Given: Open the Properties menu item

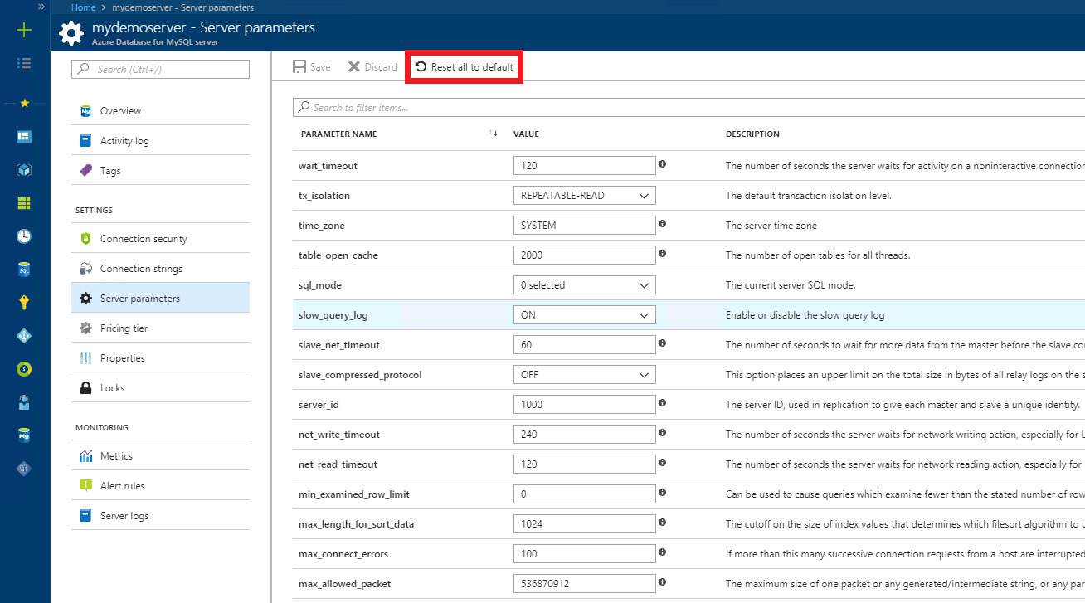Looking at the screenshot, I should tap(160, 357).
